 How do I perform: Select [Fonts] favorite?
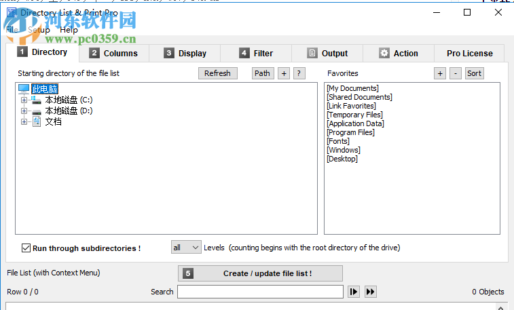click(338, 141)
